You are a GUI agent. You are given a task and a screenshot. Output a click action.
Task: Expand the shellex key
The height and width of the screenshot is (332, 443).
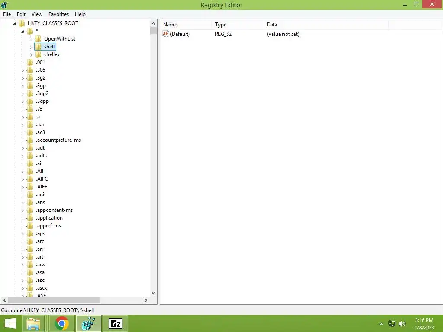tap(31, 55)
